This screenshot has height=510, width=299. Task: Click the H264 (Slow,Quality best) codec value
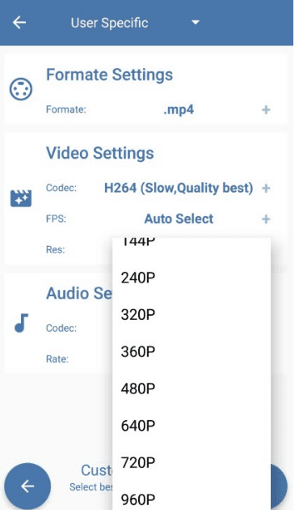click(179, 188)
